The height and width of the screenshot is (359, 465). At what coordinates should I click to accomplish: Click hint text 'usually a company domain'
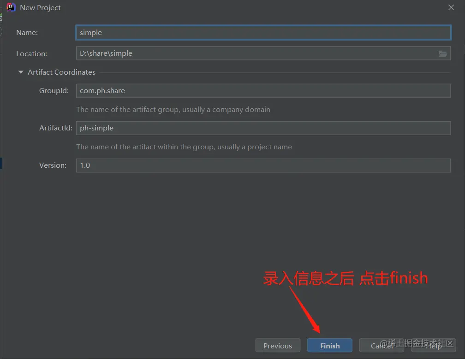coord(226,110)
